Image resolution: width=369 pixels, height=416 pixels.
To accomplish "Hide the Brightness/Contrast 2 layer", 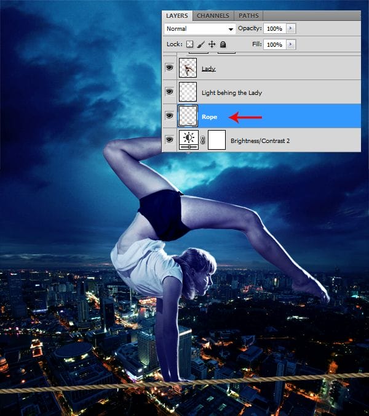I will tap(169, 139).
